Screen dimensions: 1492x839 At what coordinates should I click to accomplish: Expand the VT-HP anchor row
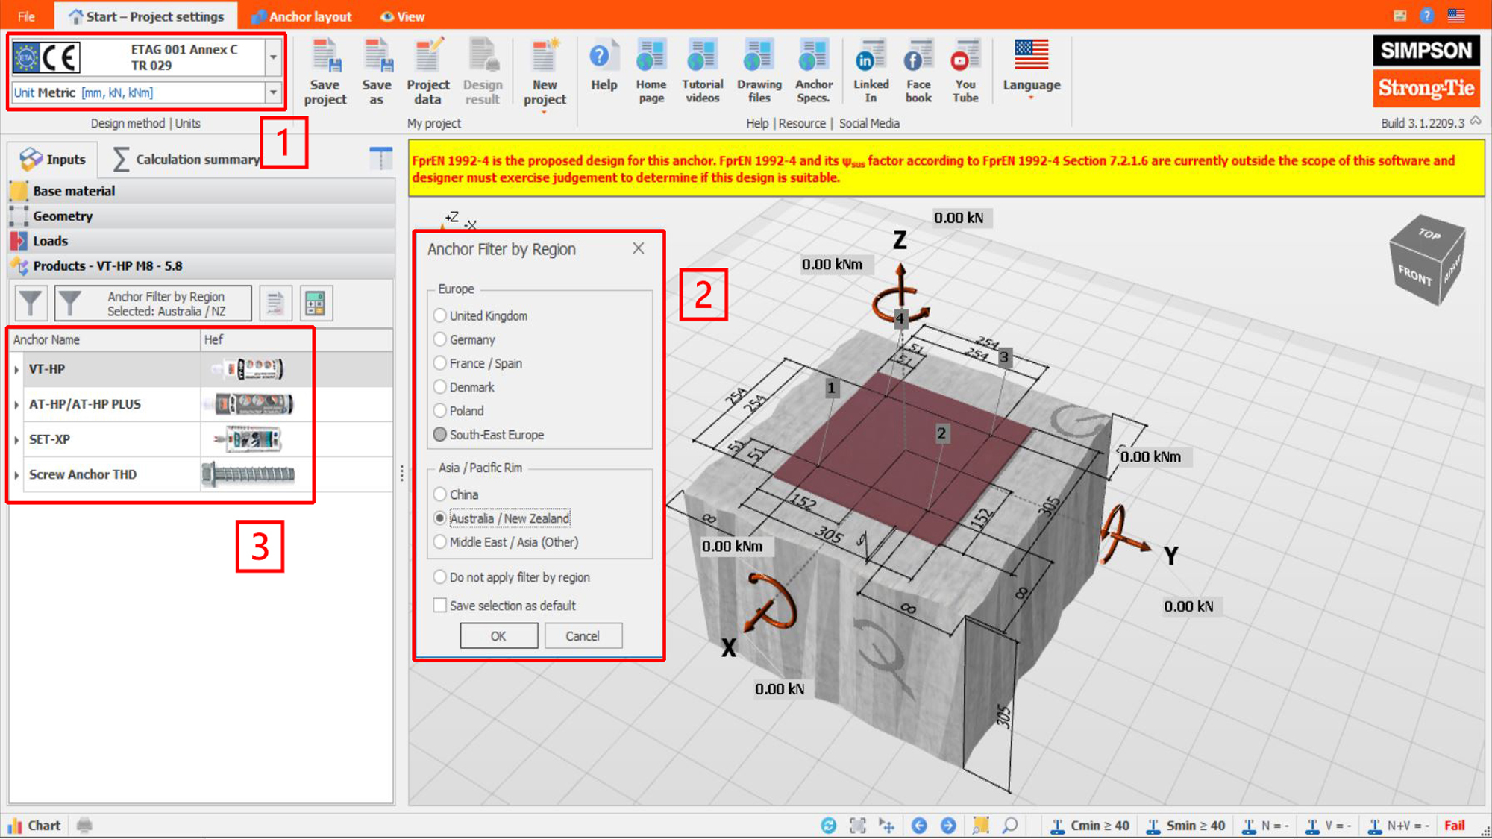(x=16, y=370)
